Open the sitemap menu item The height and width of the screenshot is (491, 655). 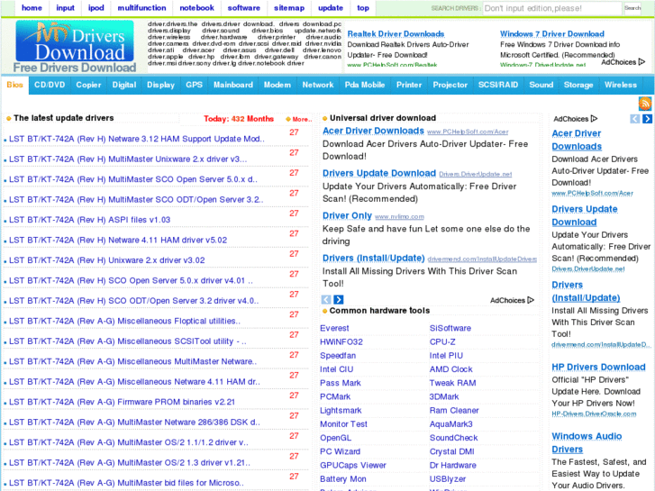(x=289, y=8)
